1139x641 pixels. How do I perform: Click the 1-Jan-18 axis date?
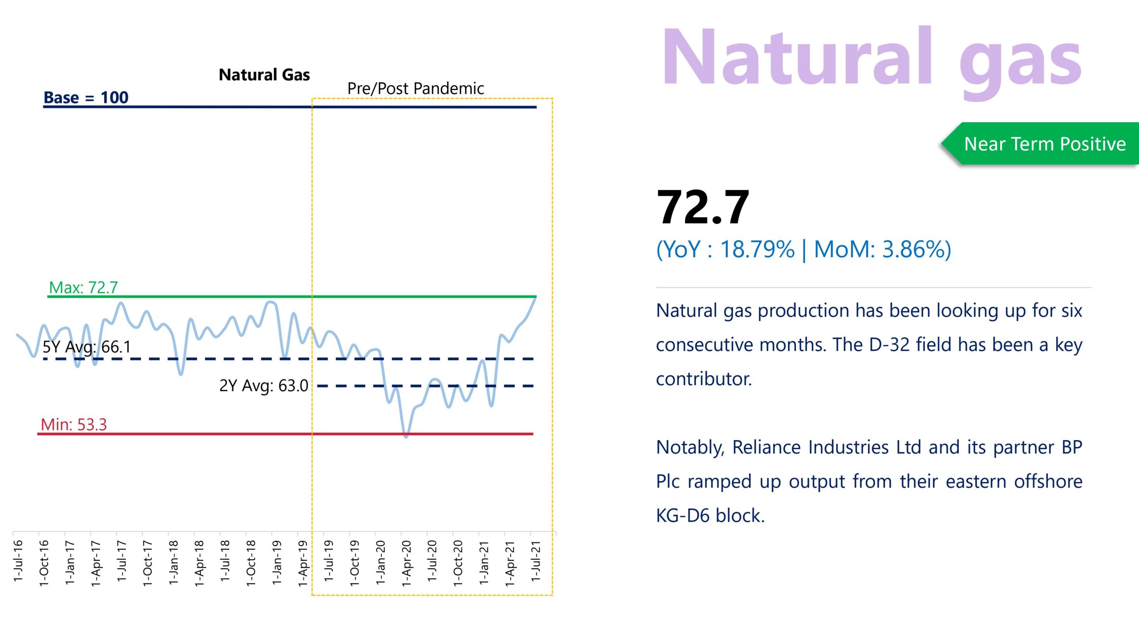(174, 562)
